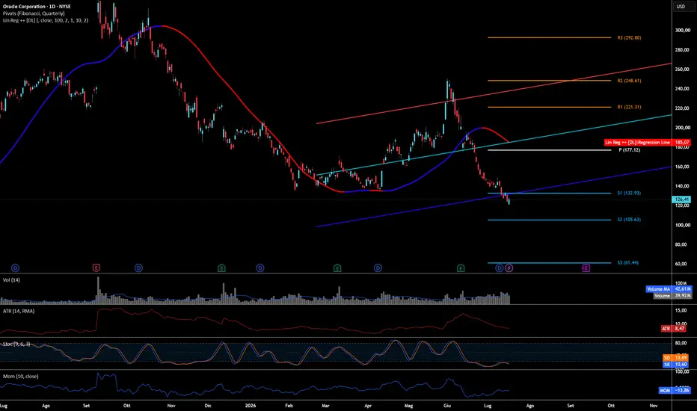This screenshot has height=411, width=697.
Task: Click the S1 (132.93) pivot label
Action: click(629, 194)
